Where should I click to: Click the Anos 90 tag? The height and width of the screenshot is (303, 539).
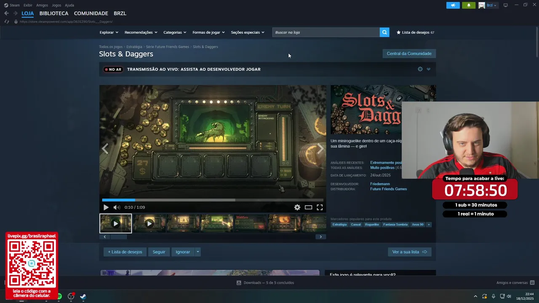(x=418, y=224)
